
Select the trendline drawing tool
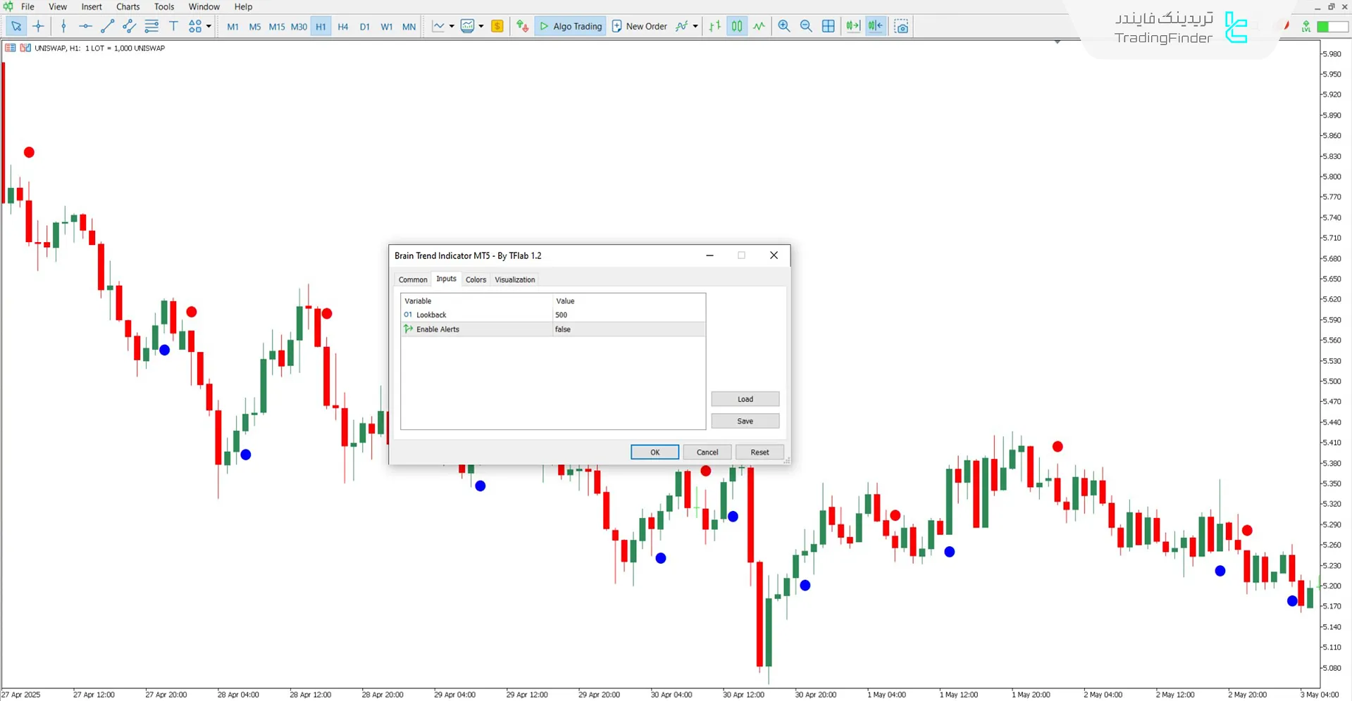tap(107, 27)
